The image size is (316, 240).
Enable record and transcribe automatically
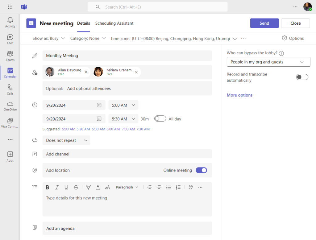click(x=302, y=77)
